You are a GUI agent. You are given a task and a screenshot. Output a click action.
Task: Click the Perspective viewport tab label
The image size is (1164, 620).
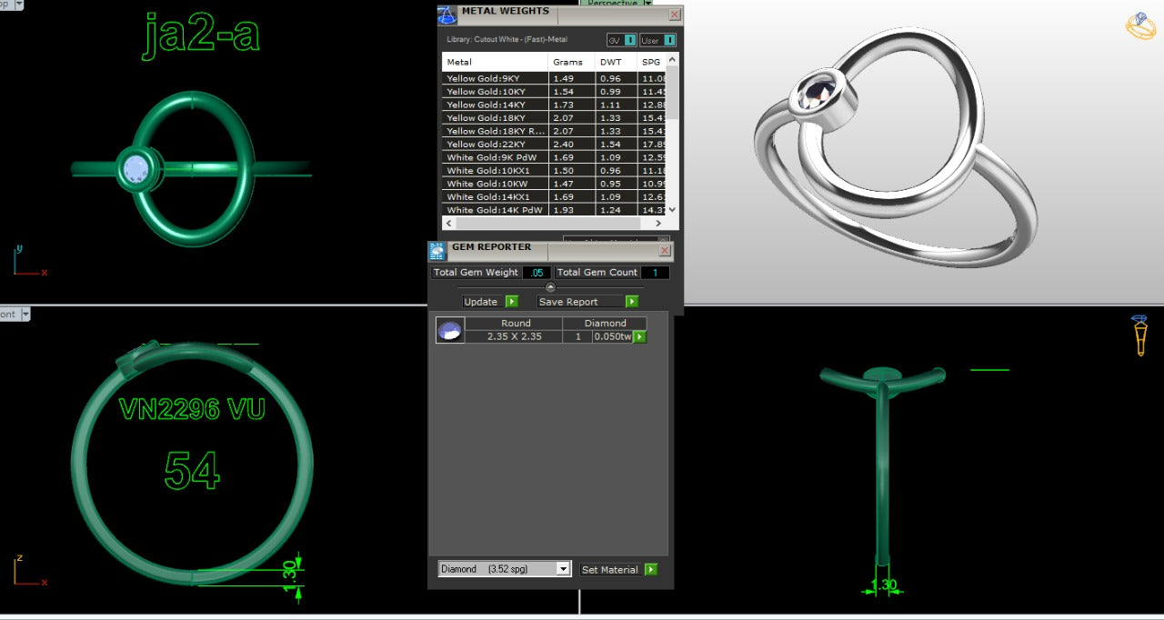click(x=612, y=4)
